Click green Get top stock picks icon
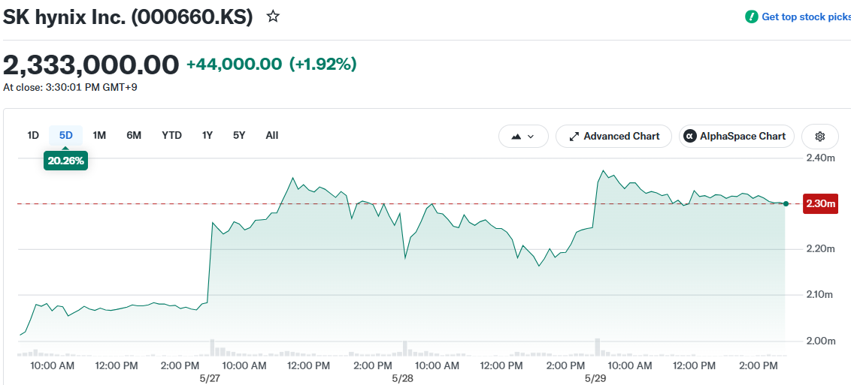Screen dimensions: 851x385 pos(751,17)
